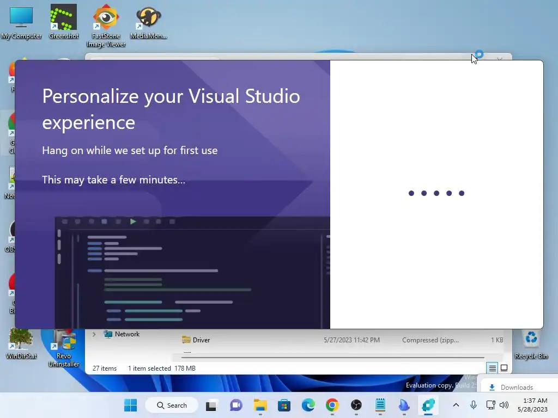Open Task View from the taskbar
Viewport: 558px width, 418px height.
pos(211,405)
